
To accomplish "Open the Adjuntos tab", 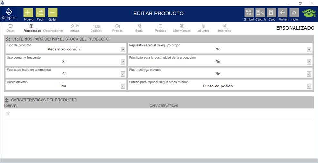I will [x=203, y=28].
